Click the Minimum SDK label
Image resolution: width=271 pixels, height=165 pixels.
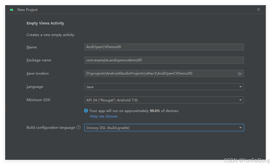[38, 100]
